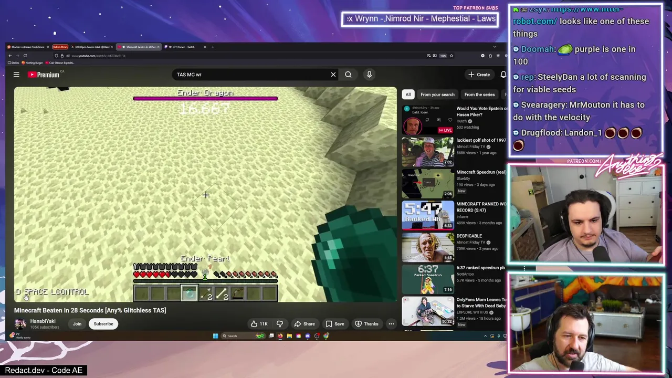Reset the 150% zoom level badge

tap(443, 56)
